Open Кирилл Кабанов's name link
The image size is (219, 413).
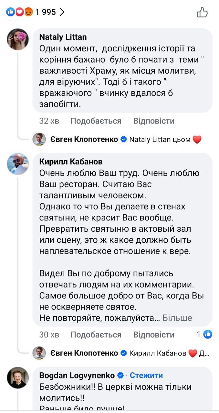coord(71,162)
